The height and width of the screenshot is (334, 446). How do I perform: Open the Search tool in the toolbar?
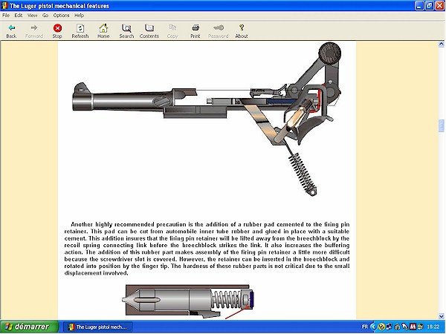(126, 31)
